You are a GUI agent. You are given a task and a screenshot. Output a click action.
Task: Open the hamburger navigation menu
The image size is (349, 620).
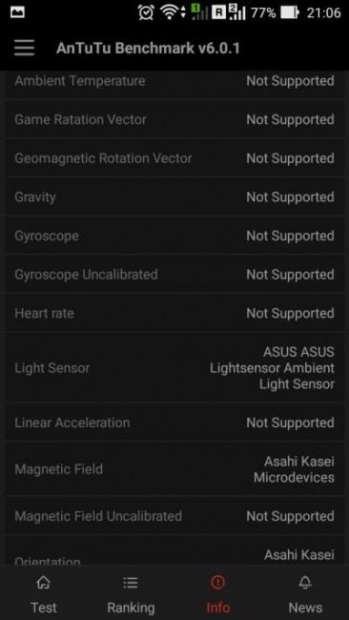tap(24, 49)
